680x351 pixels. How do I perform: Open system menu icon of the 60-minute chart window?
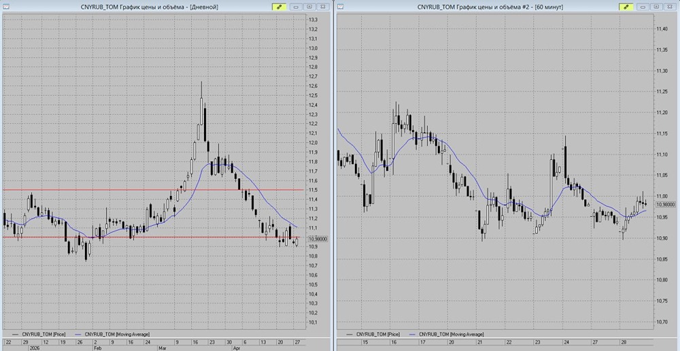pos(341,7)
